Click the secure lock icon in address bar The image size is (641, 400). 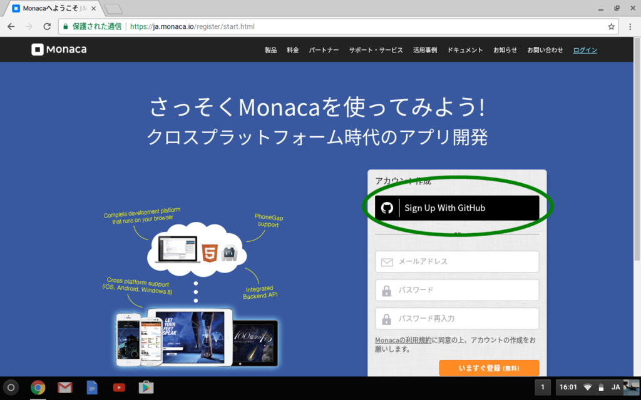pos(65,26)
